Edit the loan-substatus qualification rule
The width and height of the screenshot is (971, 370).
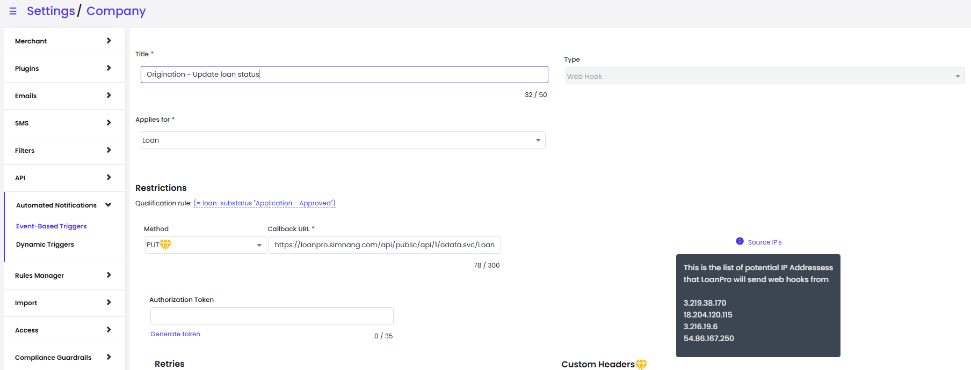264,203
